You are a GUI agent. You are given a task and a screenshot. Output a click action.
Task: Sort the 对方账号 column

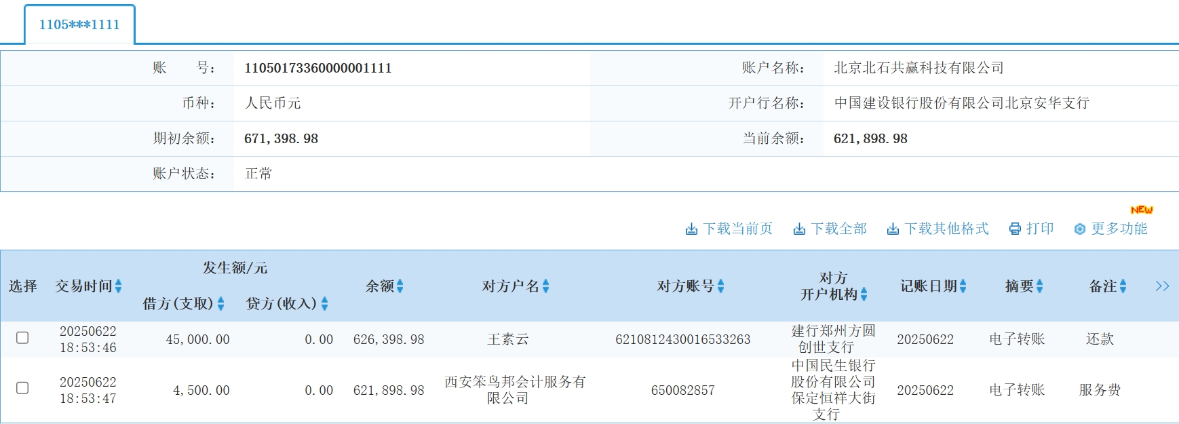tap(721, 286)
